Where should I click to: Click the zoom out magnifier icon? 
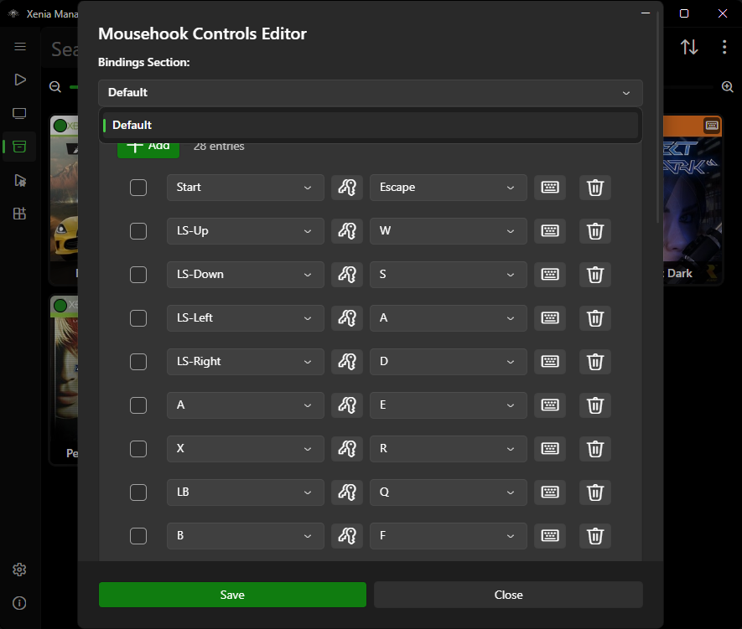(55, 87)
